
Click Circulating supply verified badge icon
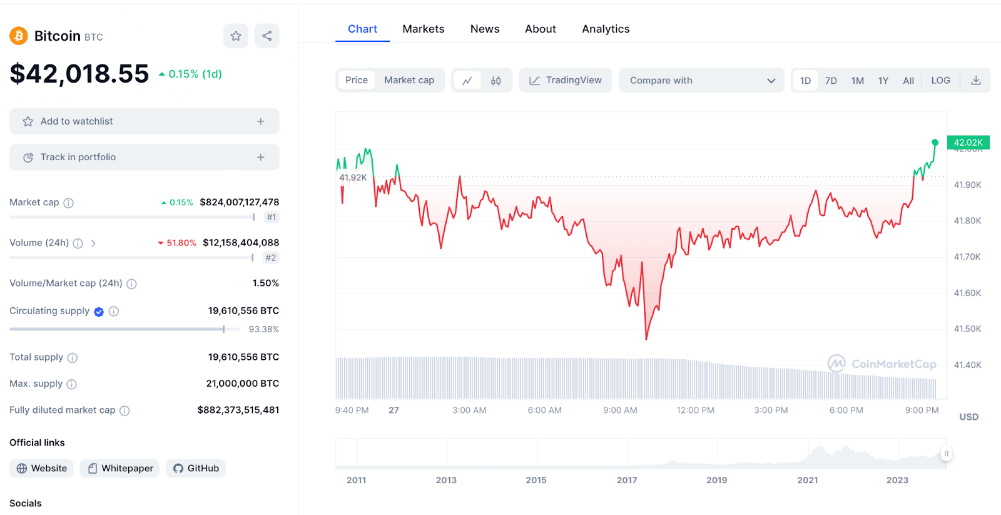(99, 312)
